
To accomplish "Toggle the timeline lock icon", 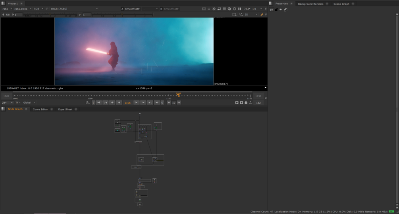I will pos(246,103).
